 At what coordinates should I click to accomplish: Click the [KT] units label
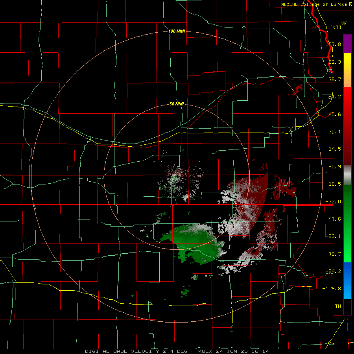pos(336,27)
